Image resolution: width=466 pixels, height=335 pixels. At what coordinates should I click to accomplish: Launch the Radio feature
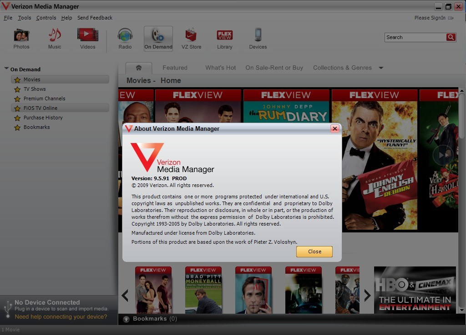coord(125,38)
